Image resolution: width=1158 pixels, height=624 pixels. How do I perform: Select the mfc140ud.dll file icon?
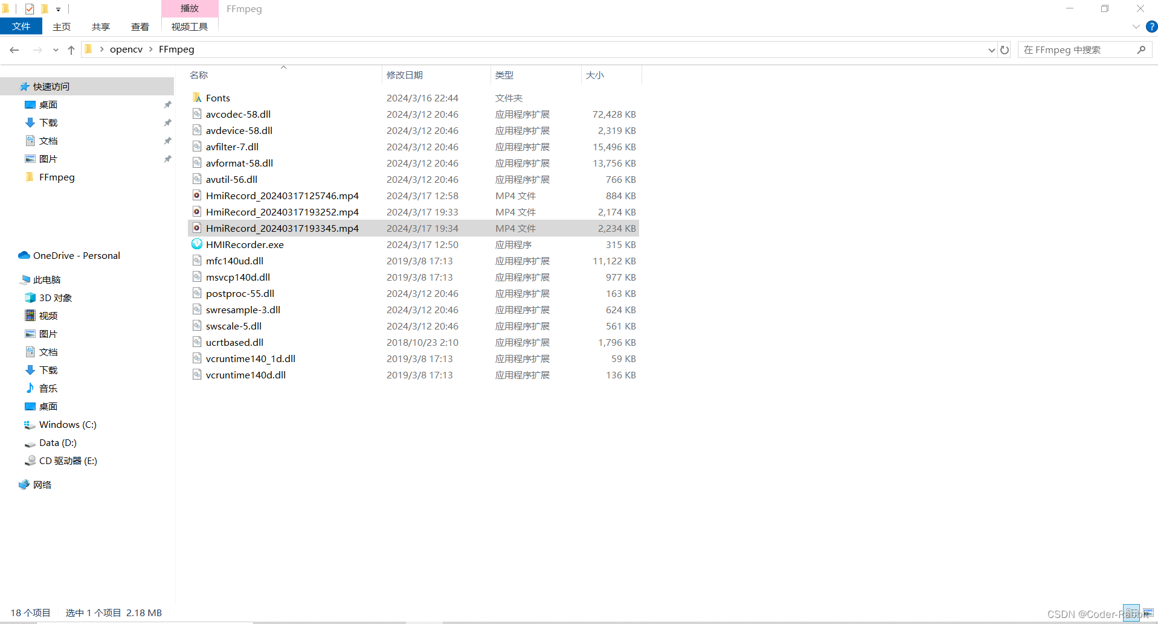[197, 261]
